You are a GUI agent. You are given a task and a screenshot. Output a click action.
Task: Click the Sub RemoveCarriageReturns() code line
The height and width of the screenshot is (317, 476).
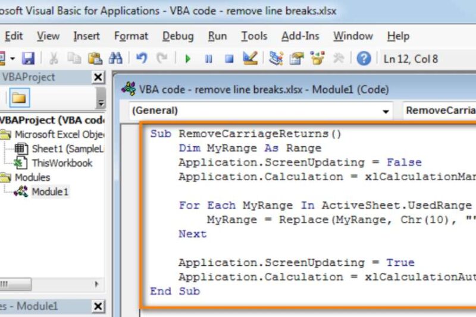click(246, 134)
